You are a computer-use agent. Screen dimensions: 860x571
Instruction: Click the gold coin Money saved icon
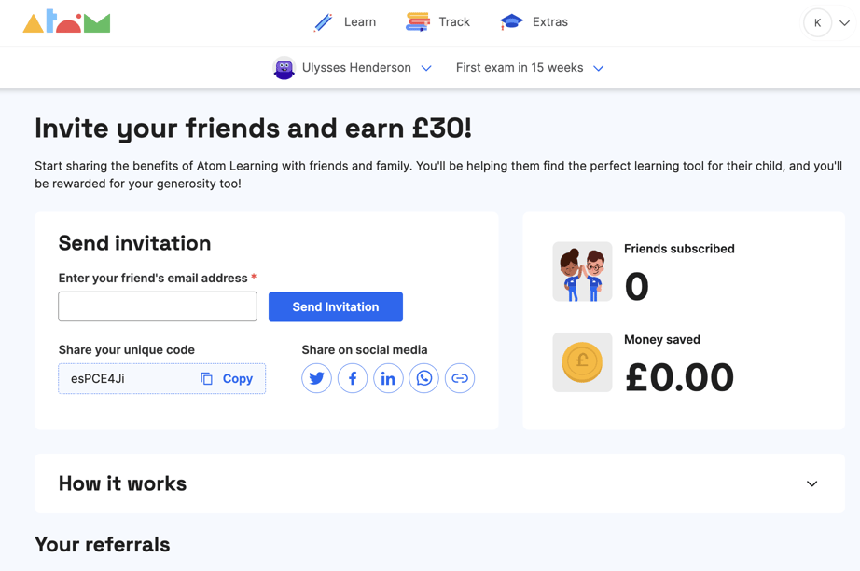coord(582,362)
